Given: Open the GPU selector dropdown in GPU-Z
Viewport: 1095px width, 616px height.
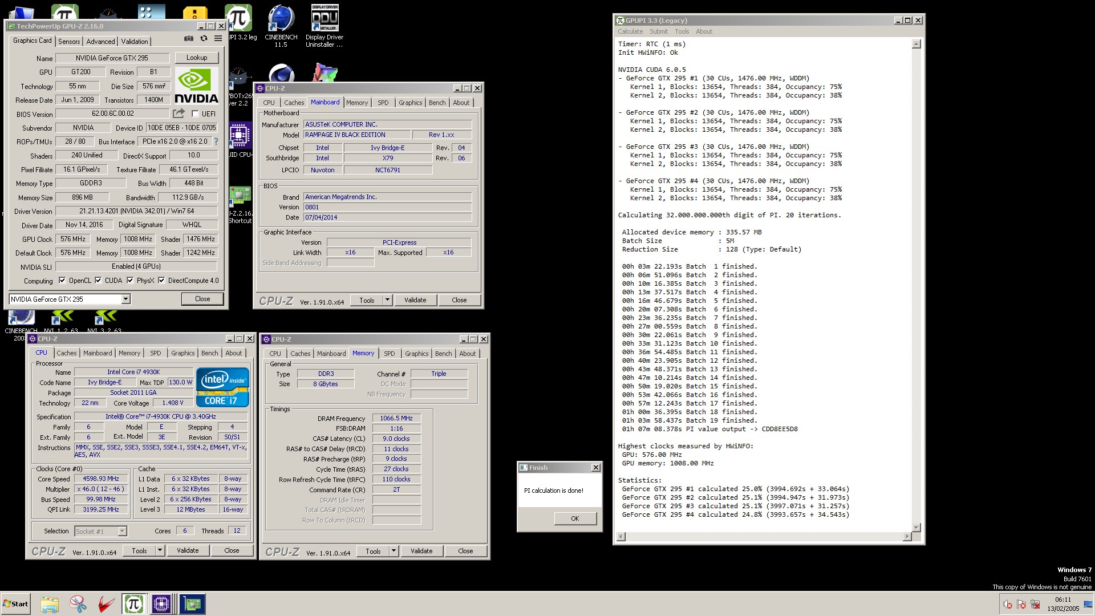Looking at the screenshot, I should tap(125, 299).
